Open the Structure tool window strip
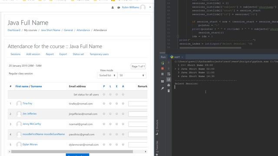Viewport: 278px width, 156px height. pos(157,127)
